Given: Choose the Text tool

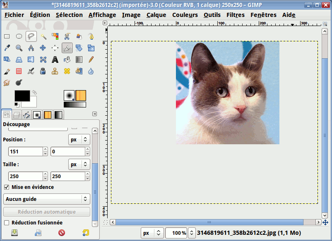Looking at the screenshot, I should [55, 60].
